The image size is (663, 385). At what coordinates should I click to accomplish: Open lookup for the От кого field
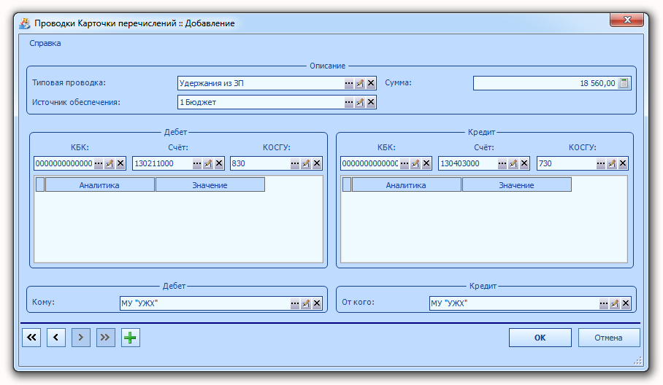tap(604, 303)
